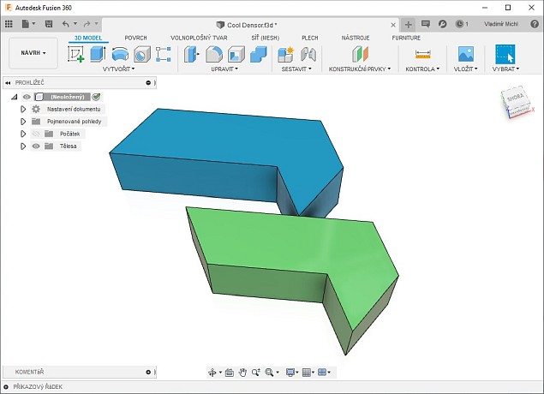The width and height of the screenshot is (544, 394).
Task: Open the NÁVRH workspace dropdown
Action: [x=33, y=52]
